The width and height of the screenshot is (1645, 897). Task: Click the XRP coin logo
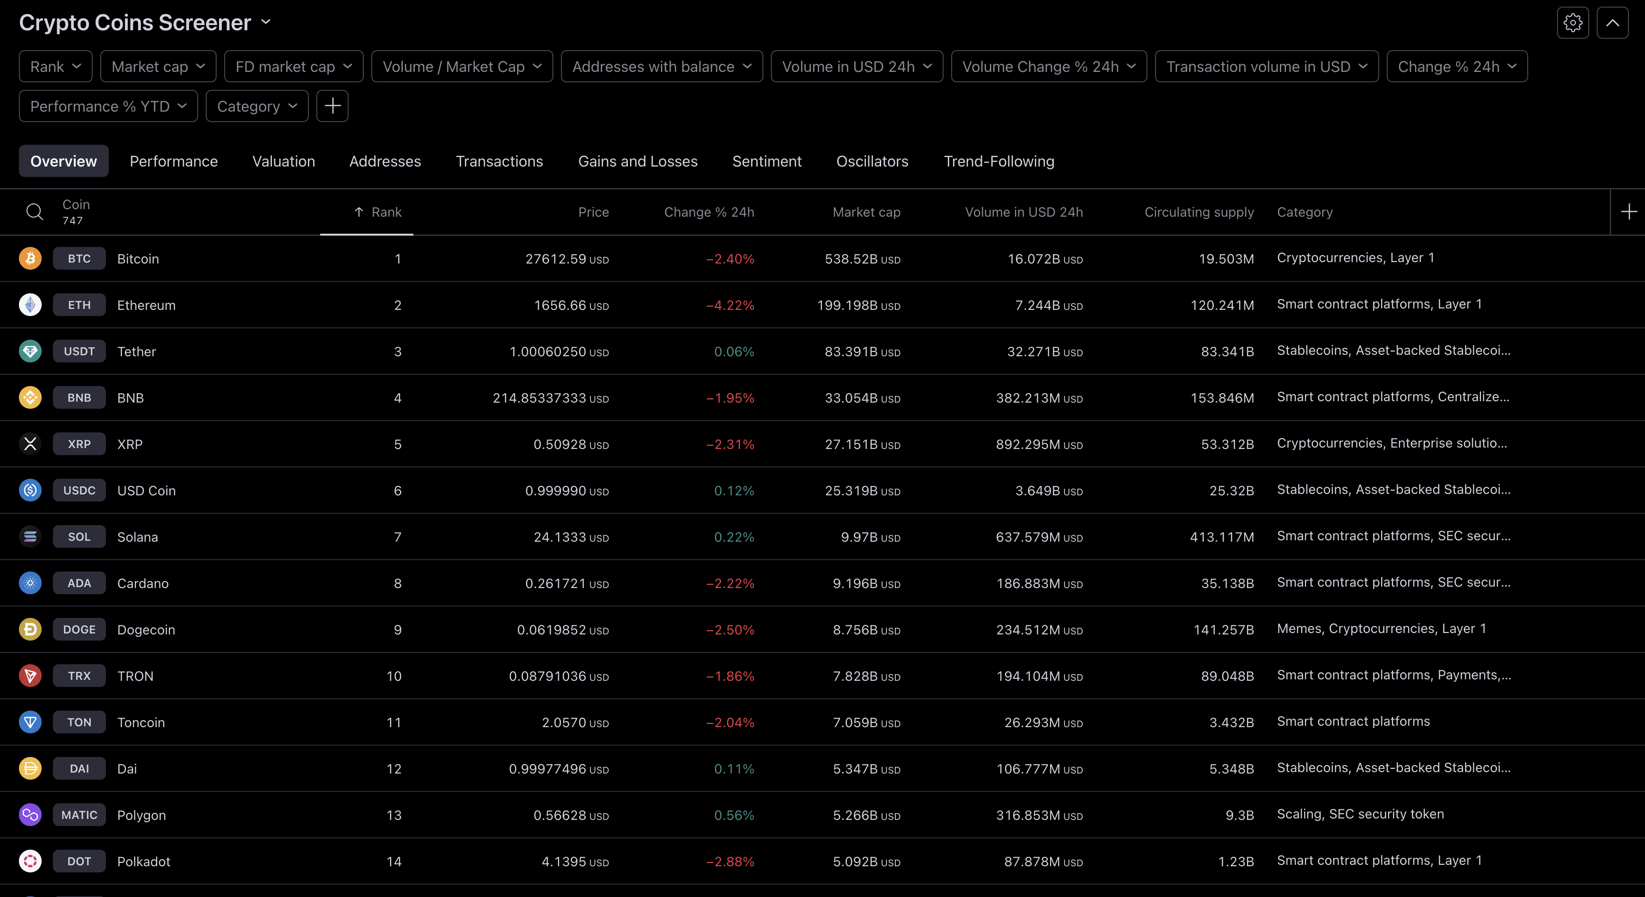pos(30,444)
